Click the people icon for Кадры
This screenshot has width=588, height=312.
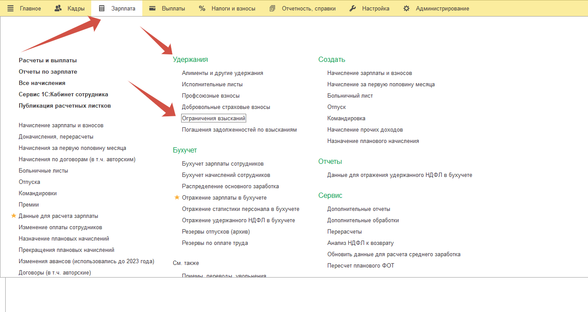(58, 8)
